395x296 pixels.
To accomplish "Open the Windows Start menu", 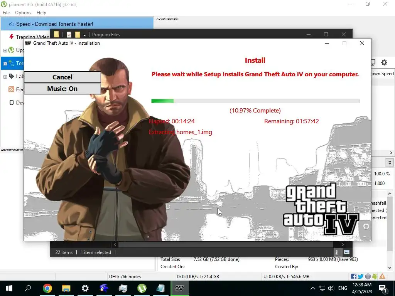I will coord(9,288).
